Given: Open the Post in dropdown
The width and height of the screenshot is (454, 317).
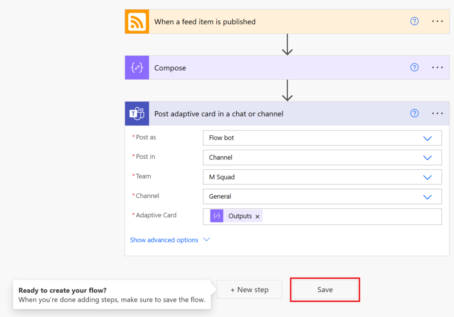Looking at the screenshot, I should [427, 157].
